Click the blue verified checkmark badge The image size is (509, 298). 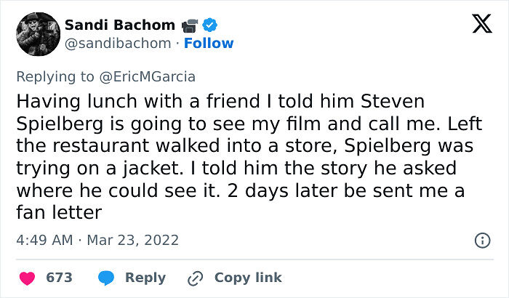208,25
